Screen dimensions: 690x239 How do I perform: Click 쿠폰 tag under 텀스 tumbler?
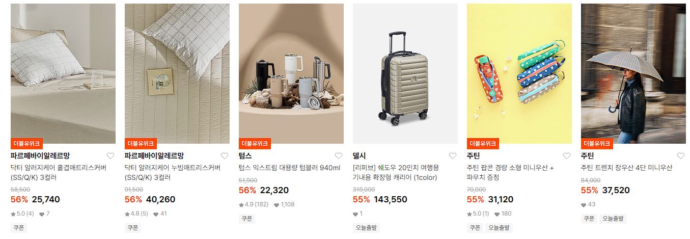247,219
